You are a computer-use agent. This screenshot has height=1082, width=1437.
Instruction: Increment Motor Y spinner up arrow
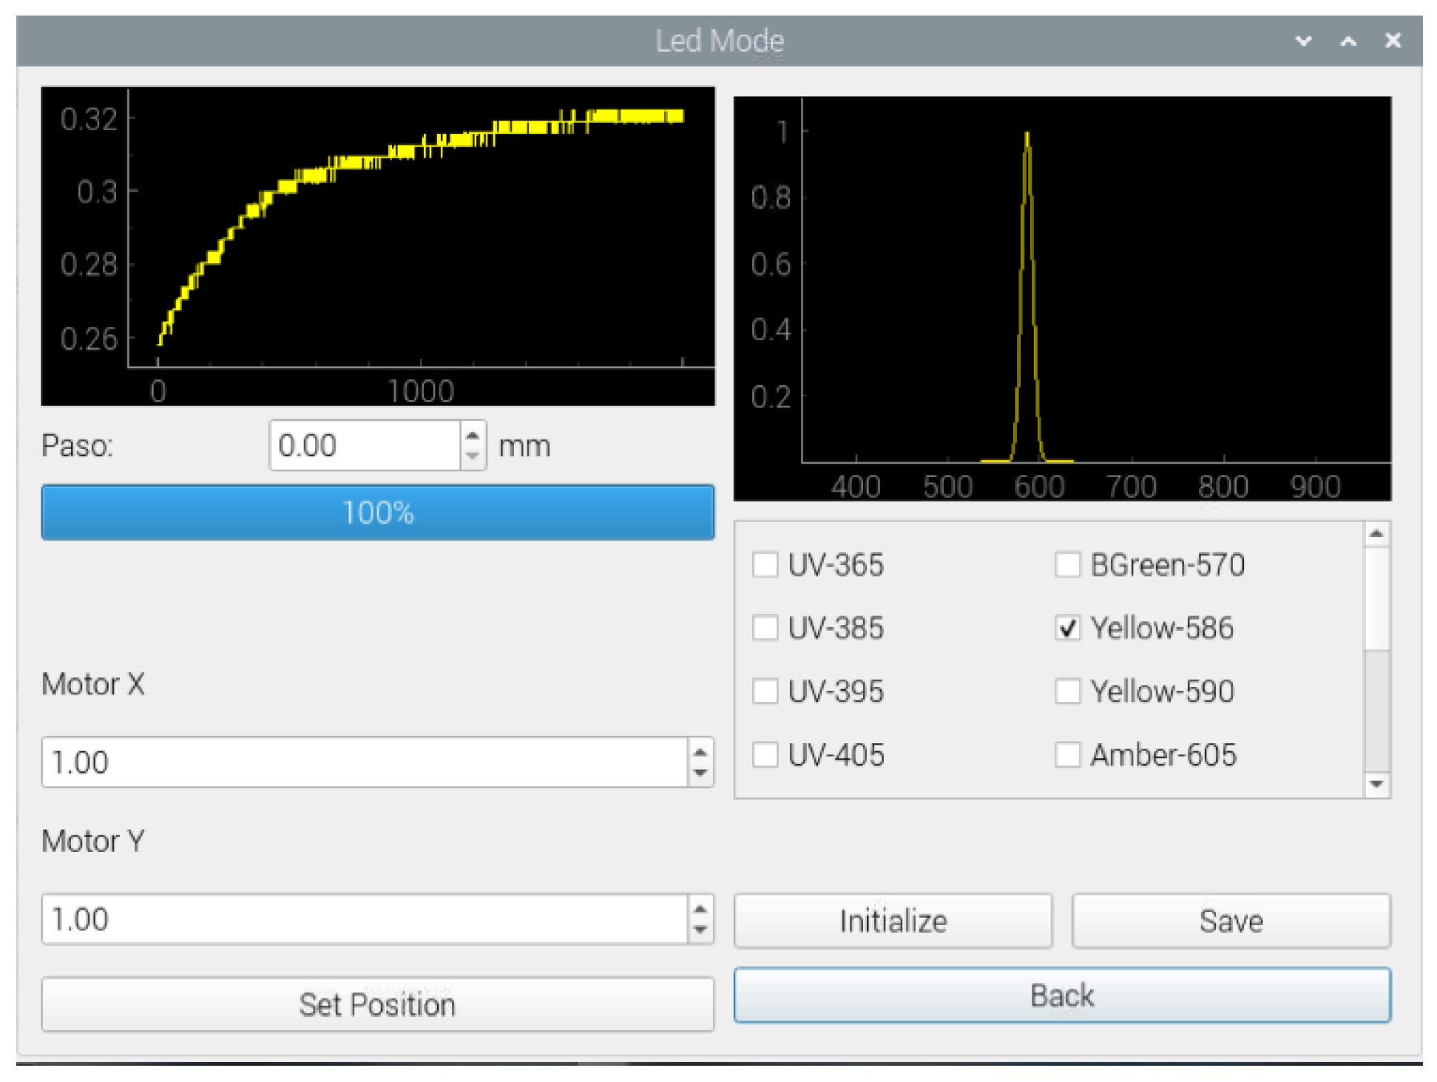700,909
